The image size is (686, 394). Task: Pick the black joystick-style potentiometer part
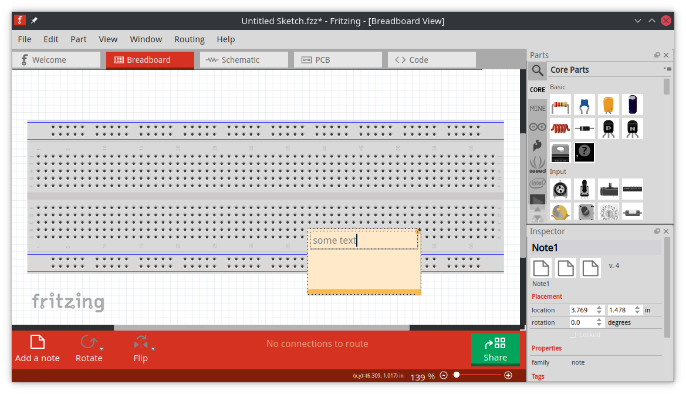click(584, 189)
